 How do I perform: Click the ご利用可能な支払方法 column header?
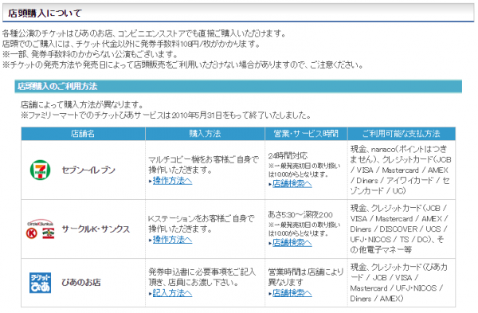pos(402,134)
